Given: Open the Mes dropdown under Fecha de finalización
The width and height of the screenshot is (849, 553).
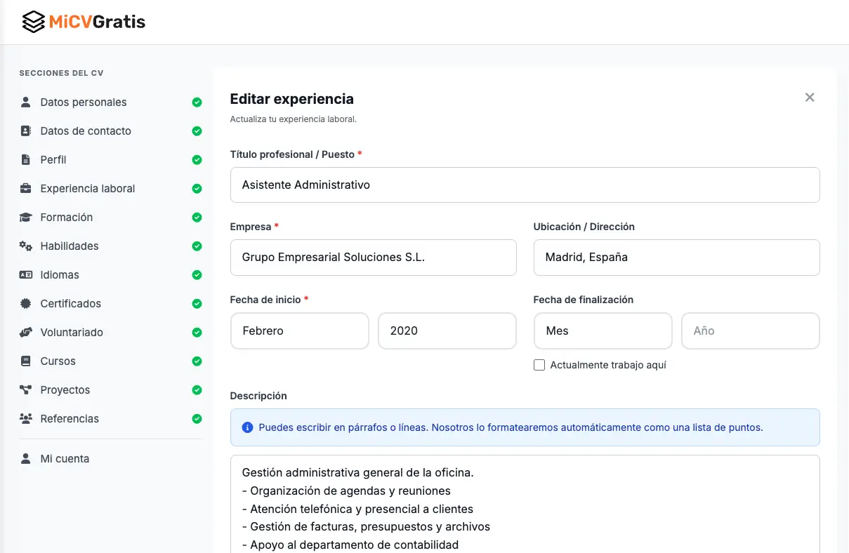Looking at the screenshot, I should click(x=603, y=331).
